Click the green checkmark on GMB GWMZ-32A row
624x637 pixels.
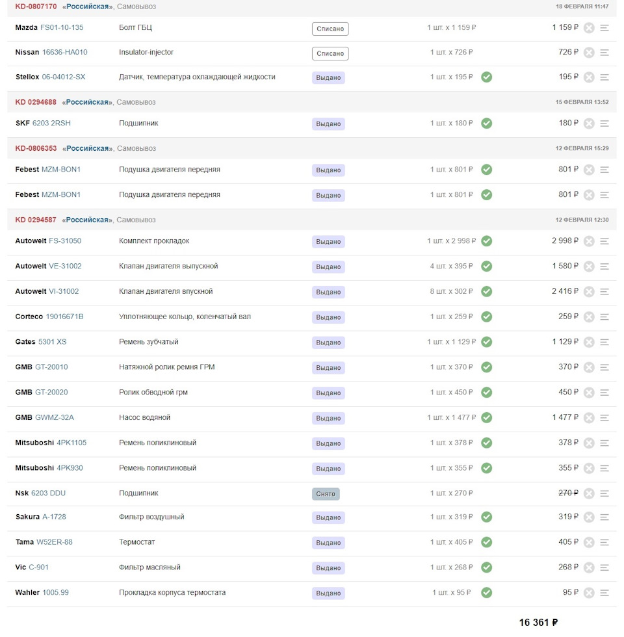coord(486,417)
